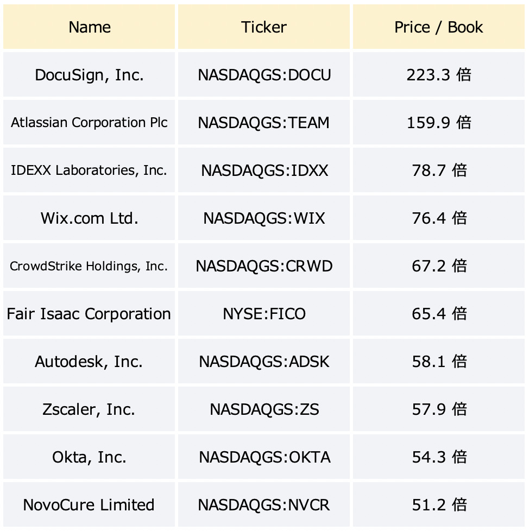Viewport: 529px width, 531px height.
Task: Click the NovoCure Limited name cell
Action: coord(89,504)
